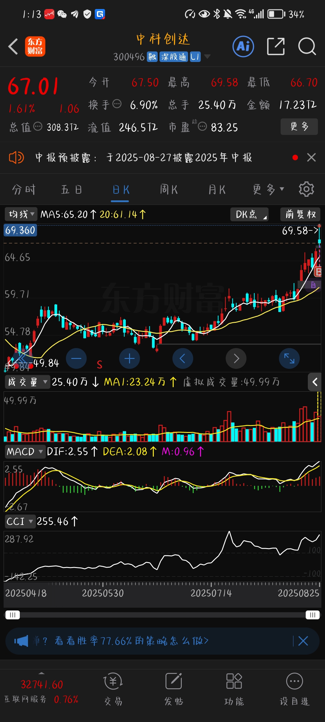The height and width of the screenshot is (722, 325).
Task: Switch to 周K tab
Action: click(169, 190)
